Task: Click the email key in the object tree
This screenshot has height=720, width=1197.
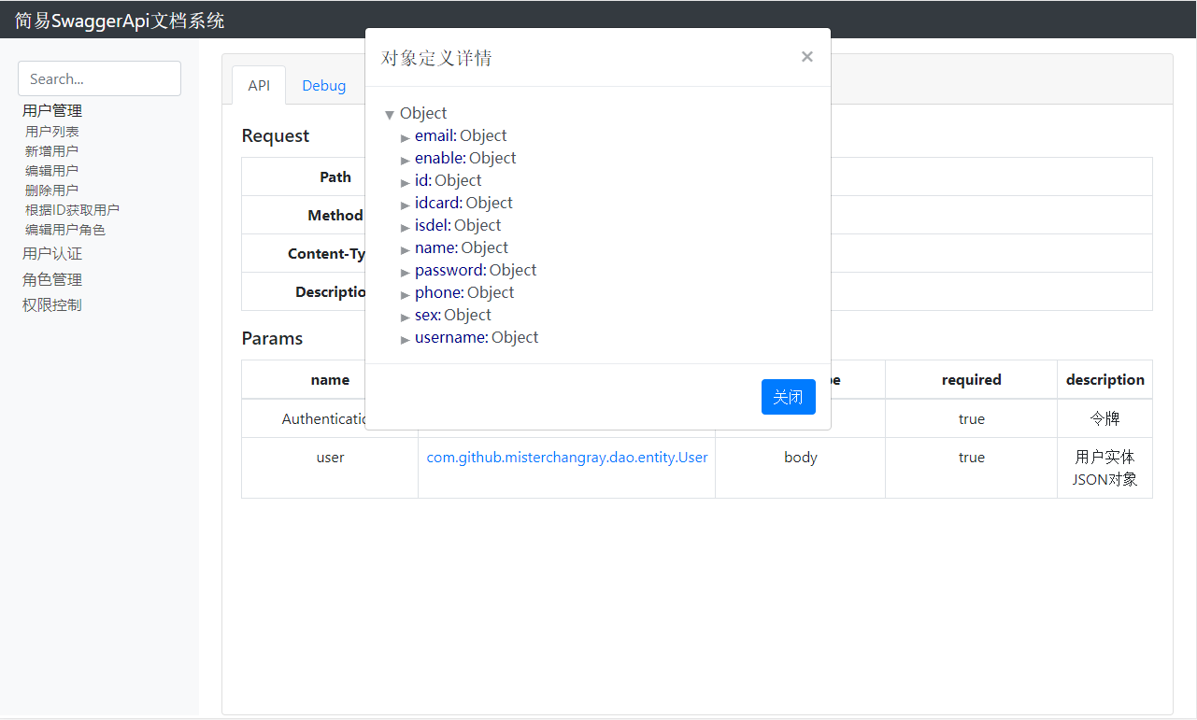Action: click(x=434, y=135)
